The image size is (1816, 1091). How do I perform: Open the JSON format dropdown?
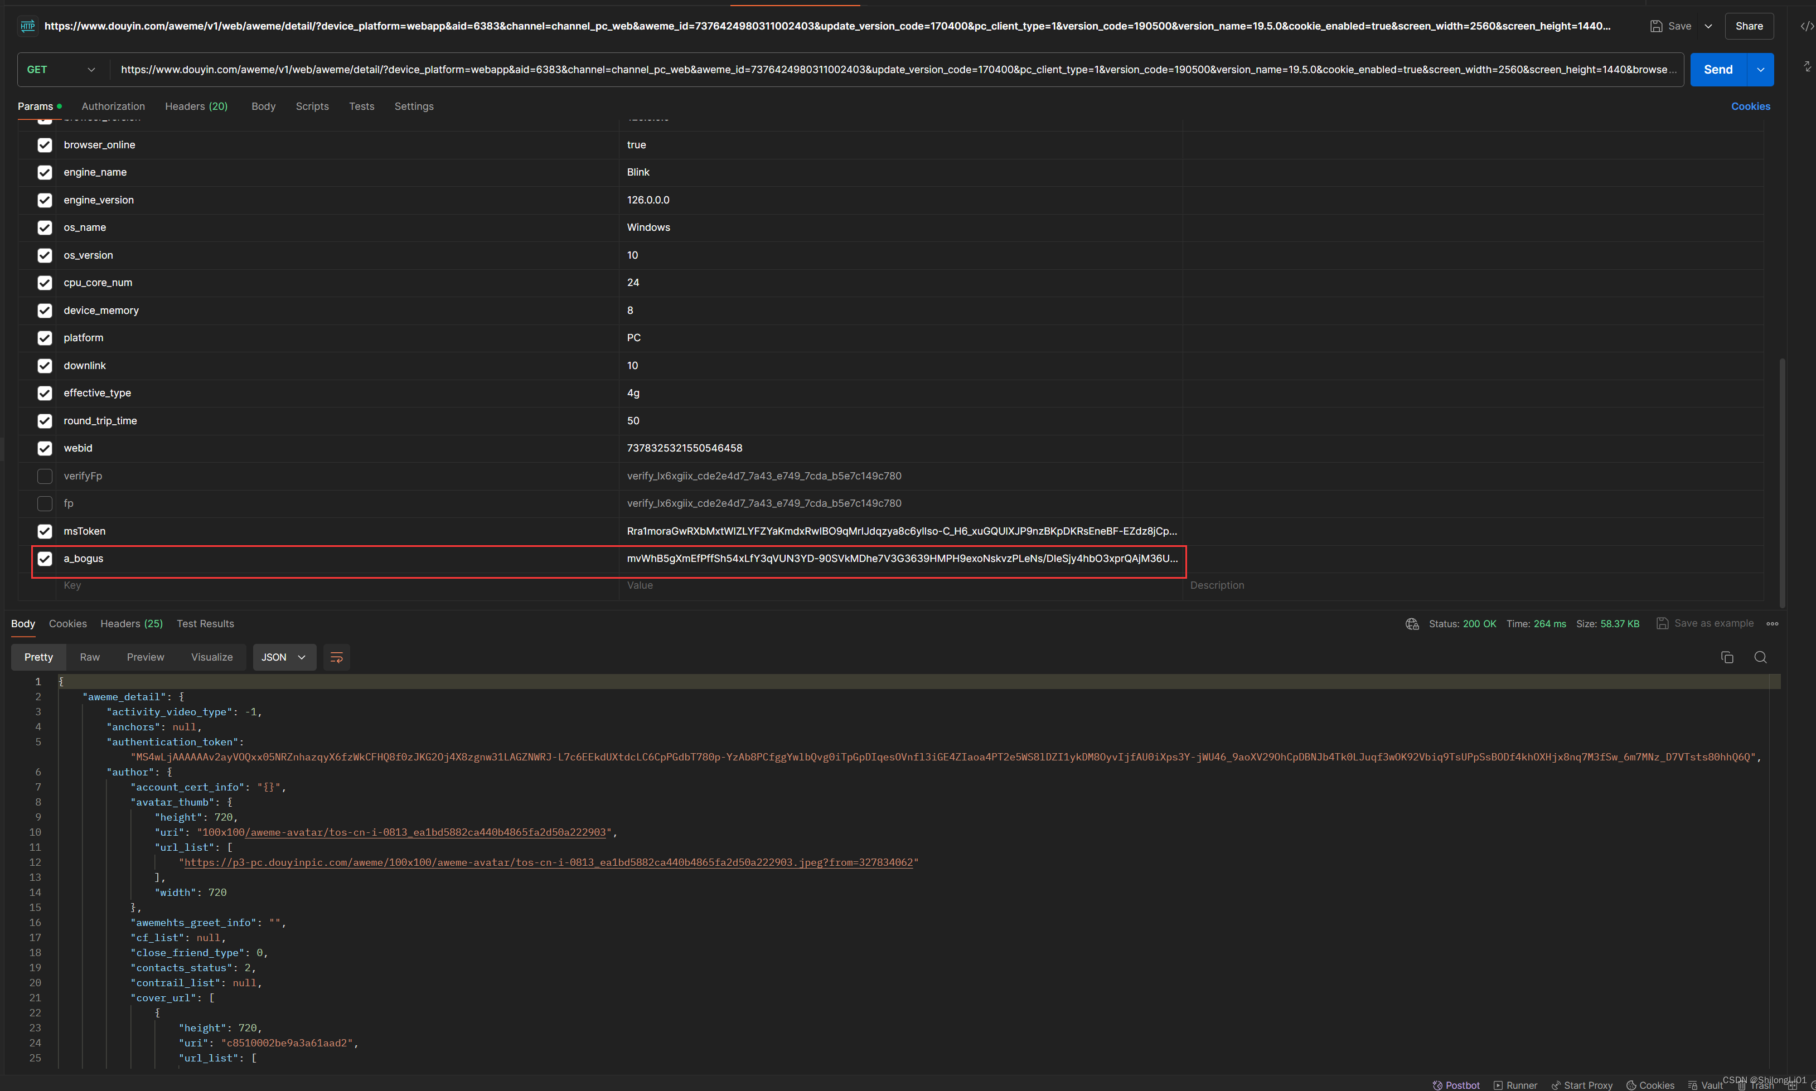click(x=284, y=657)
